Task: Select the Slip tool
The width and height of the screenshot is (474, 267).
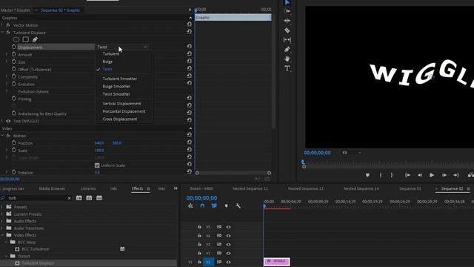Action: (287, 39)
